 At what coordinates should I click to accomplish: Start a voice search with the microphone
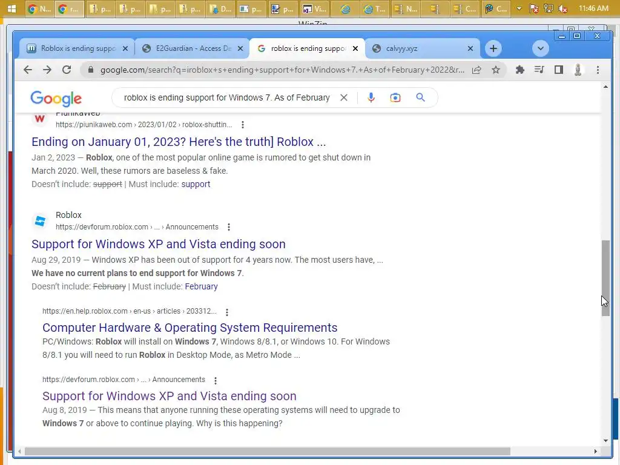(371, 97)
